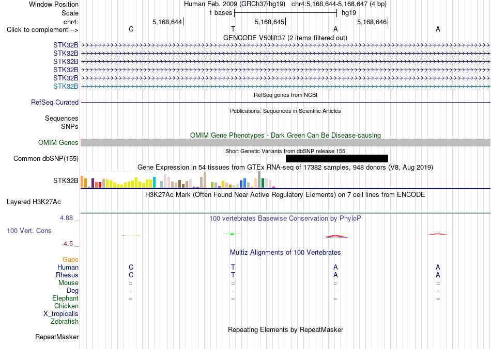Click the 'Click to complement -->' label

[x=42, y=30]
